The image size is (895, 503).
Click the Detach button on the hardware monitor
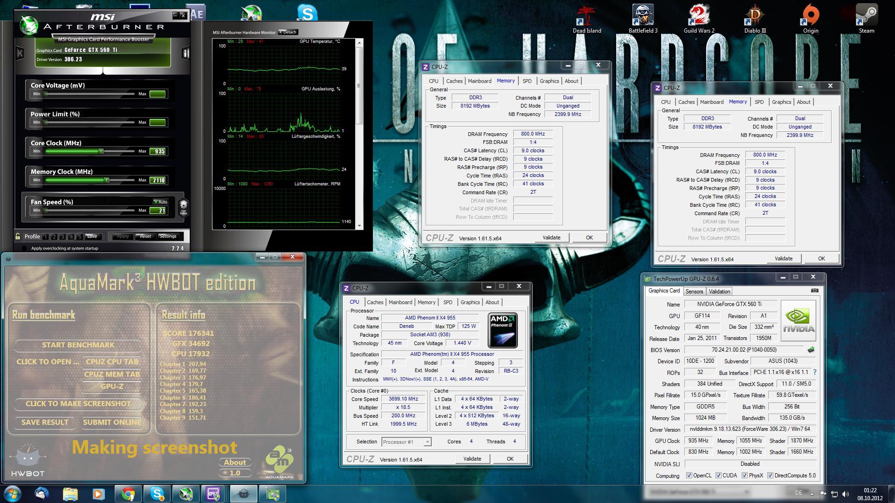(x=288, y=32)
